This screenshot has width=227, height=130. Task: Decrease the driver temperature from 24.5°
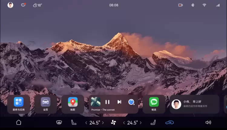pyautogui.click(x=86, y=123)
